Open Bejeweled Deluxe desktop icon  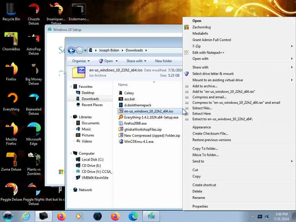click(34, 104)
